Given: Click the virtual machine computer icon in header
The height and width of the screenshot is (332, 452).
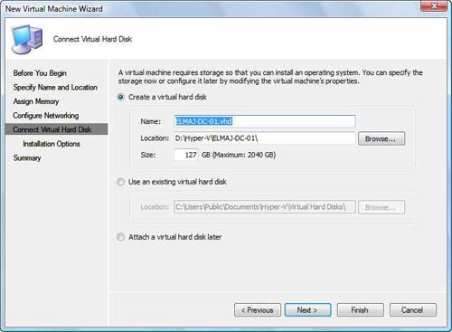Looking at the screenshot, I should click(x=27, y=39).
